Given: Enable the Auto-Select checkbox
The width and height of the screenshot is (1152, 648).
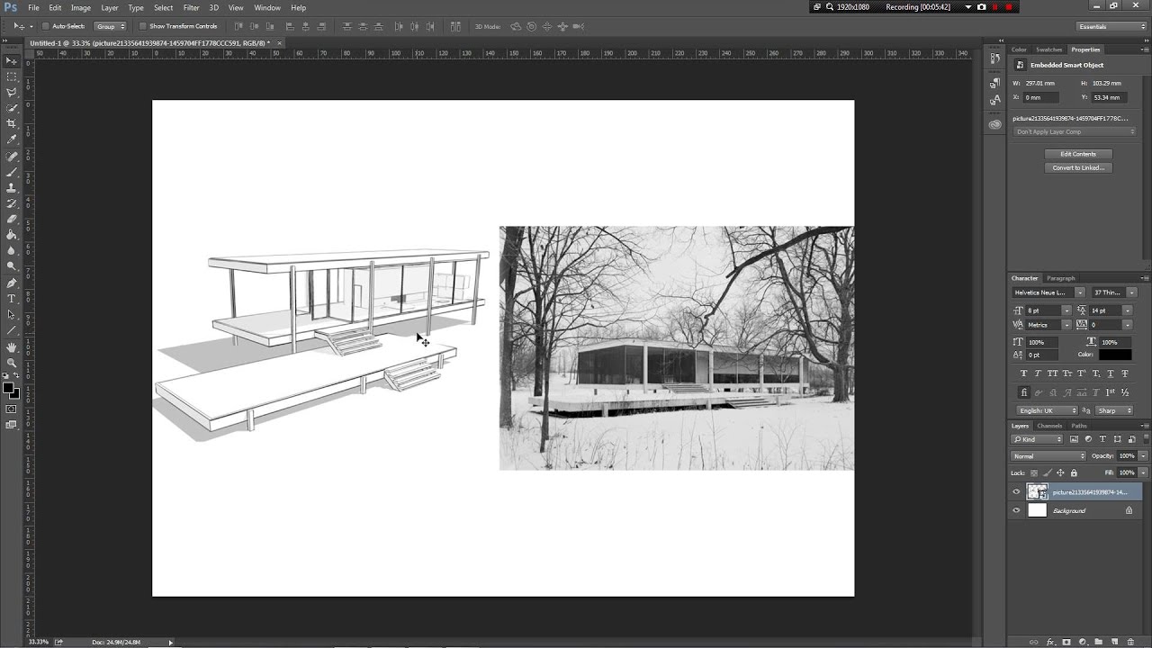Looking at the screenshot, I should pyautogui.click(x=46, y=26).
